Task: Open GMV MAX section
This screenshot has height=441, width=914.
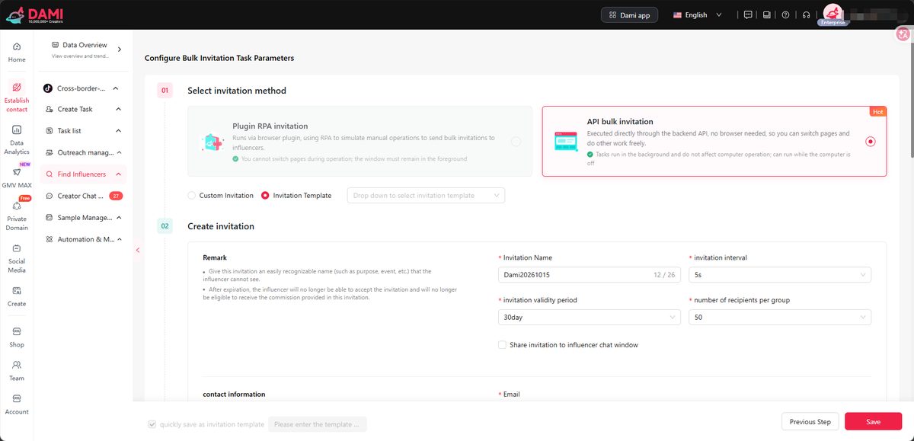Action: pos(17,177)
